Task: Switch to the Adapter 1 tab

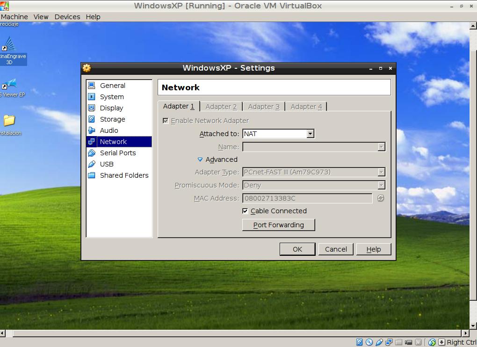Action: [179, 106]
